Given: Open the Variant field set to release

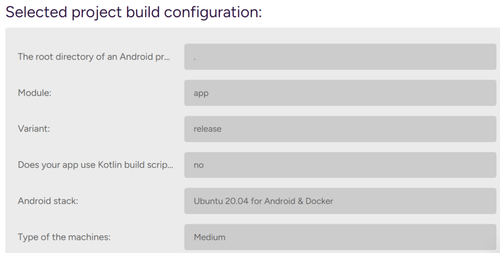Looking at the screenshot, I should pyautogui.click(x=340, y=129).
